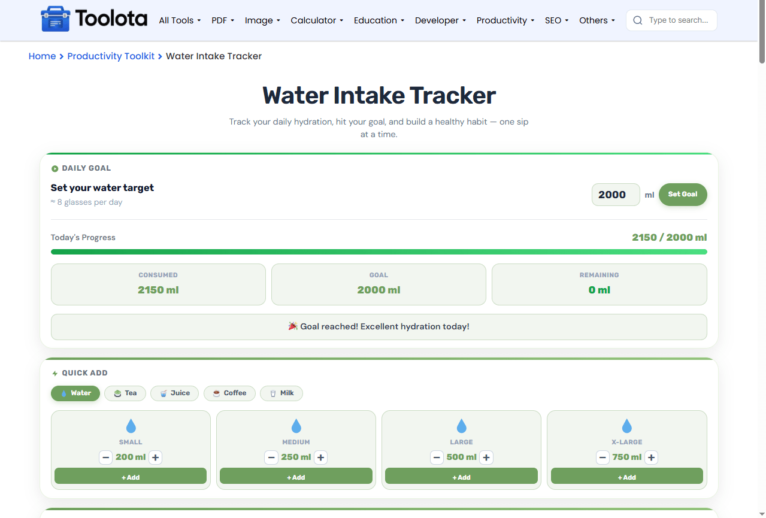Click the Daily Goal section icon

55,169
